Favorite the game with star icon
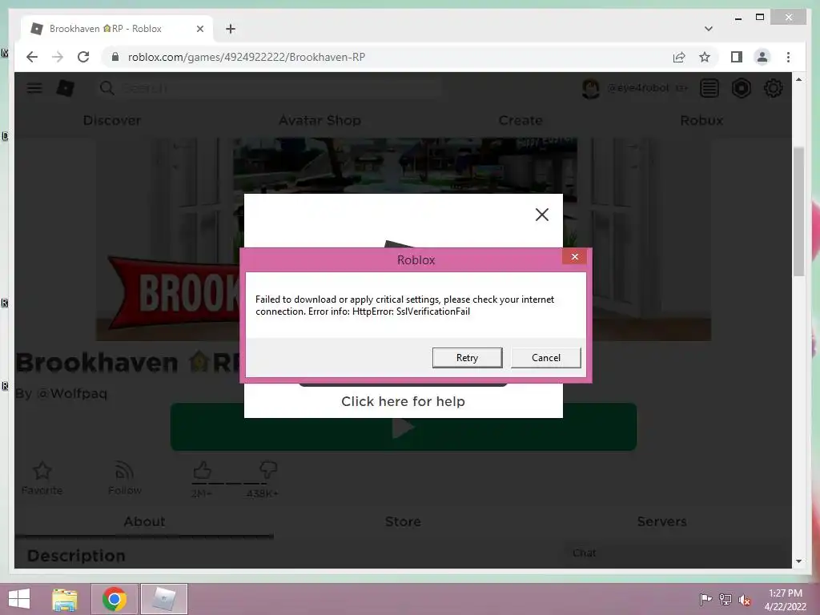The image size is (820, 615). 42,471
